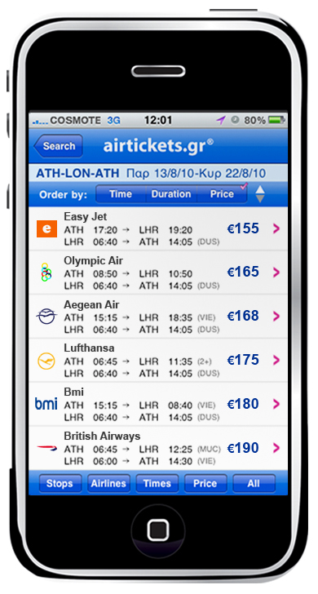The height and width of the screenshot is (594, 318).
Task: Show All filters button
Action: point(254,483)
